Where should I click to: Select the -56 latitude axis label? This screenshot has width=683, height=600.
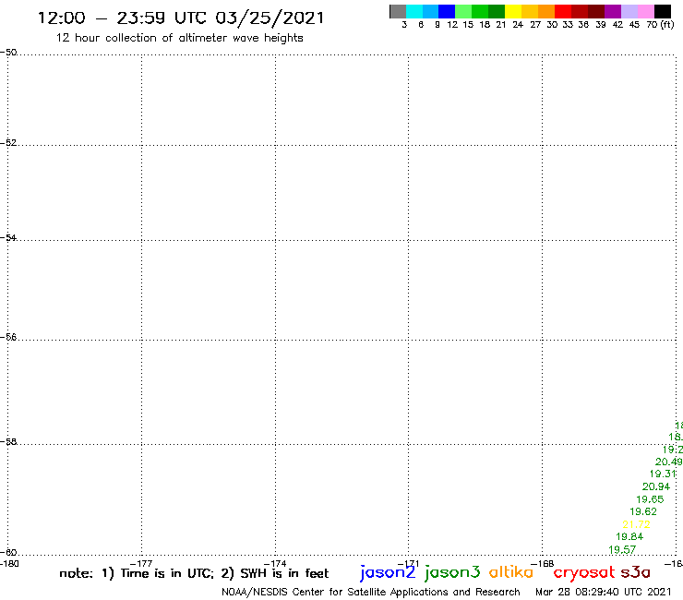[8, 337]
